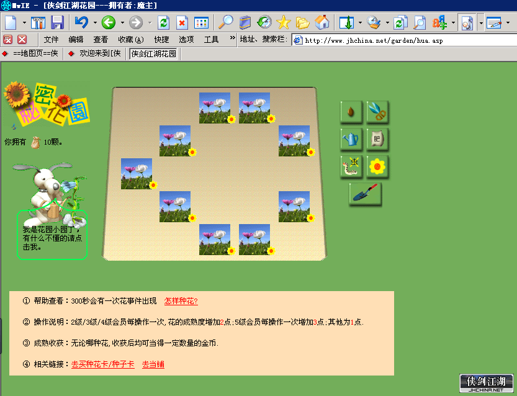Screen dimensions: 517x396
Task: Click the house home icon
Action: point(321,22)
